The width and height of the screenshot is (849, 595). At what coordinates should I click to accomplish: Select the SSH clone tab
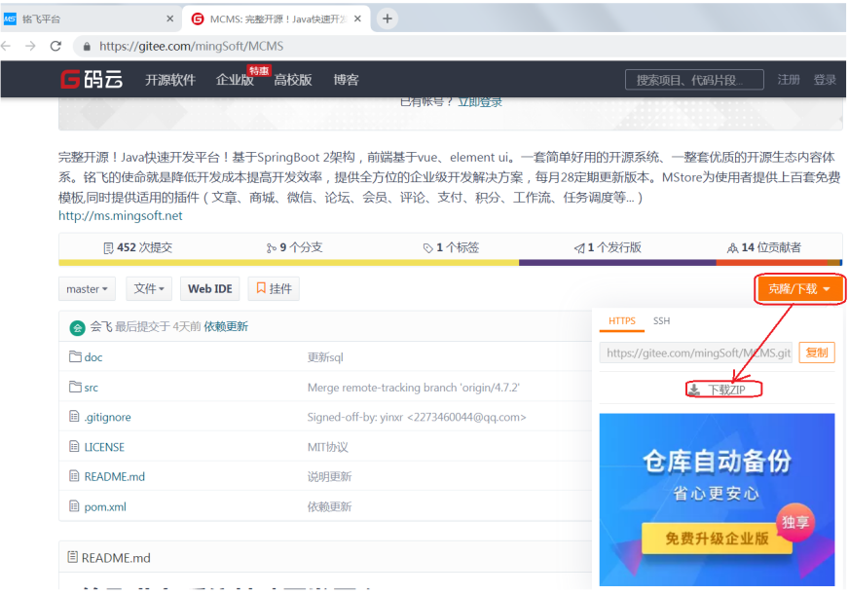coord(661,321)
